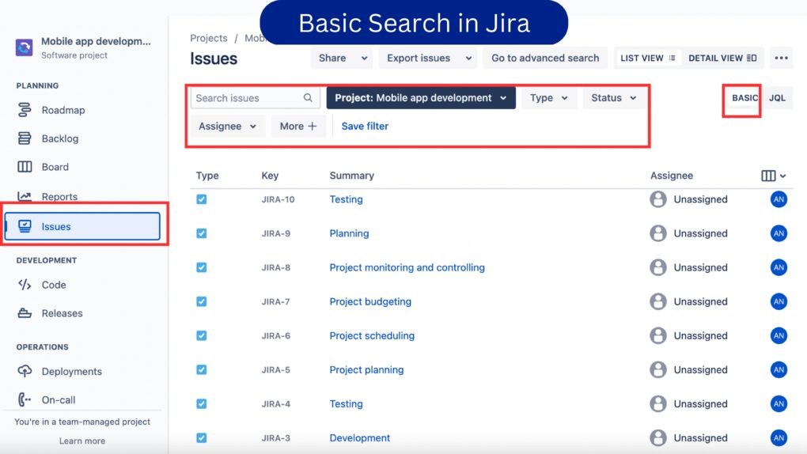
Task: Select DETAIL VIEW layout
Action: pyautogui.click(x=722, y=59)
